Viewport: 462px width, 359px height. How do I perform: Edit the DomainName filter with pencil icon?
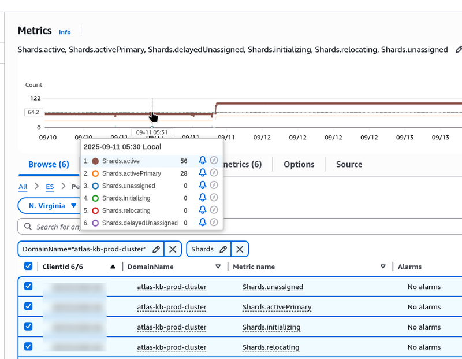[156, 249]
